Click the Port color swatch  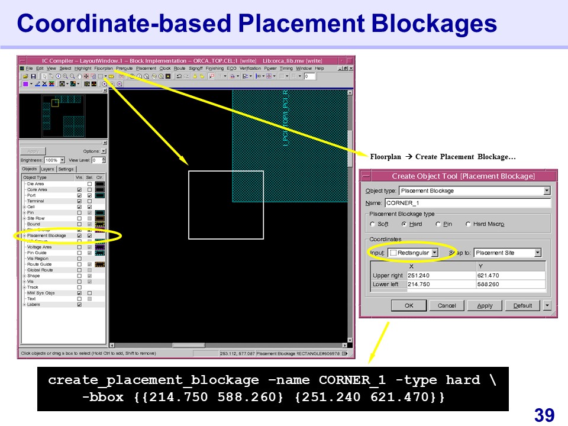click(99, 195)
